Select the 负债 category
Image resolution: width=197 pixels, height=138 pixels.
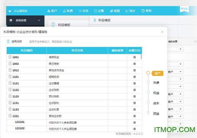(x=156, y=83)
